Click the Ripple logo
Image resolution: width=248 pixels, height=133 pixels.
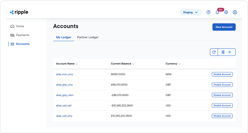(19, 12)
